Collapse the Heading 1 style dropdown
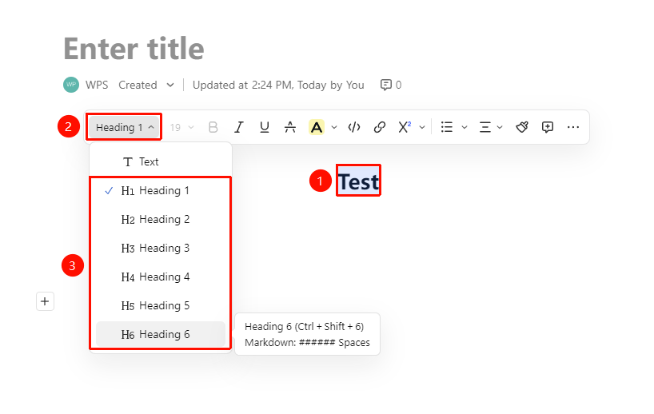The width and height of the screenshot is (654, 414). (x=124, y=127)
